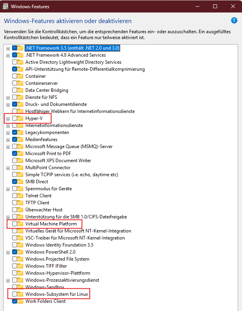The width and height of the screenshot is (242, 311).
Task: Click folder icon beside Microsoft Print to PDF
Action: point(20,154)
